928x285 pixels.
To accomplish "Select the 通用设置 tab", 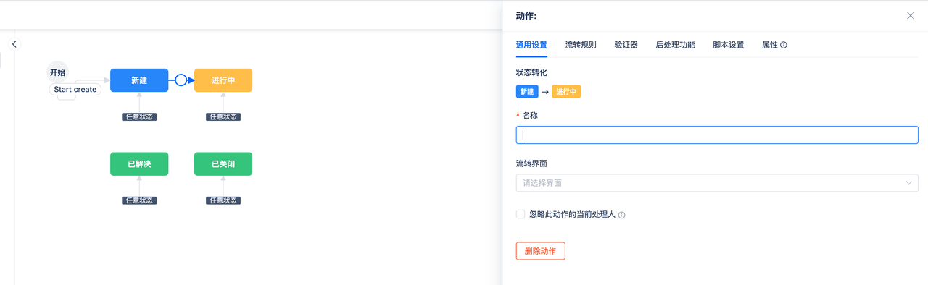I will (531, 45).
